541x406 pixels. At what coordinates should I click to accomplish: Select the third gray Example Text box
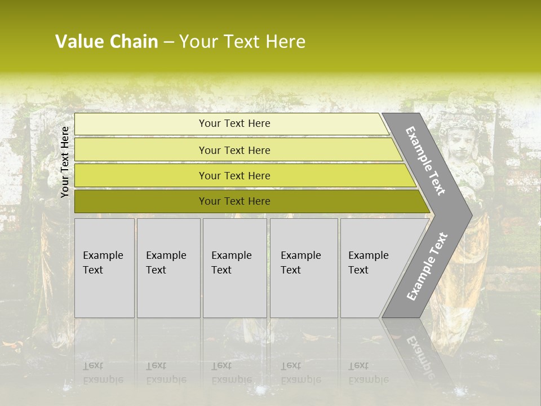point(234,268)
